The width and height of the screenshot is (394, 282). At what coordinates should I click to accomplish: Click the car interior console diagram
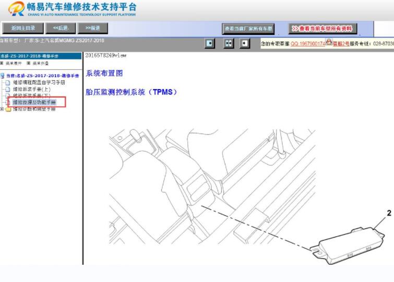click(212, 187)
